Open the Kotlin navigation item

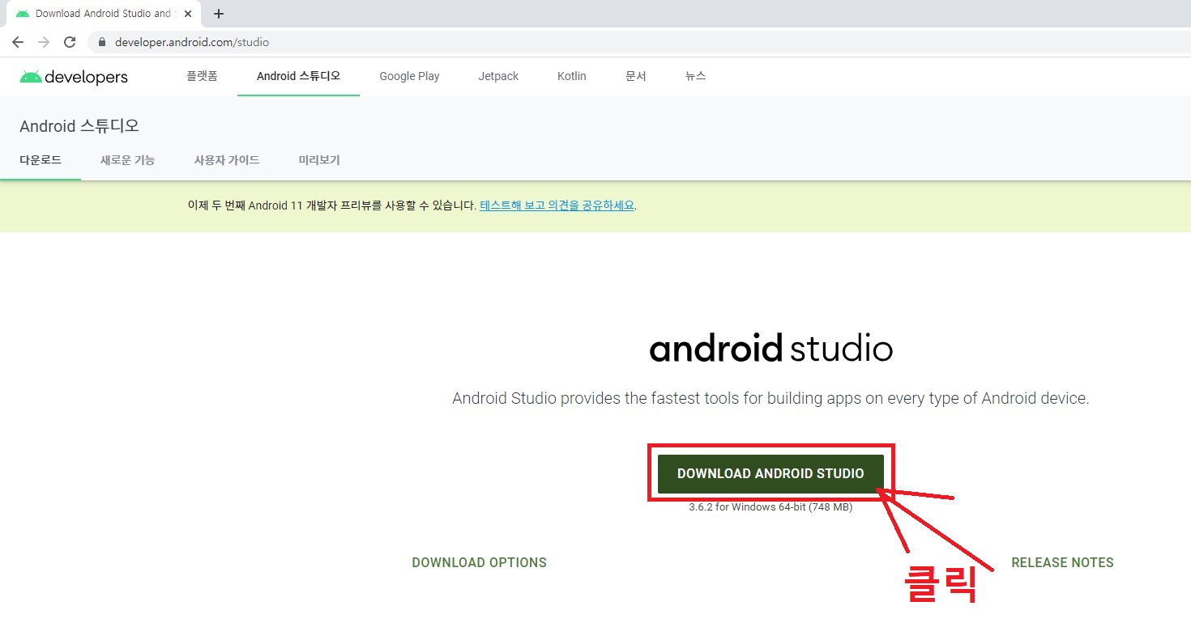pos(572,76)
